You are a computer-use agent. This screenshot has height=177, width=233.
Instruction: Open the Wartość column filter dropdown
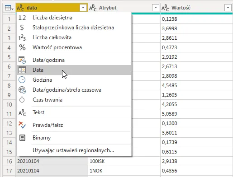pyautogui.click(x=228, y=8)
